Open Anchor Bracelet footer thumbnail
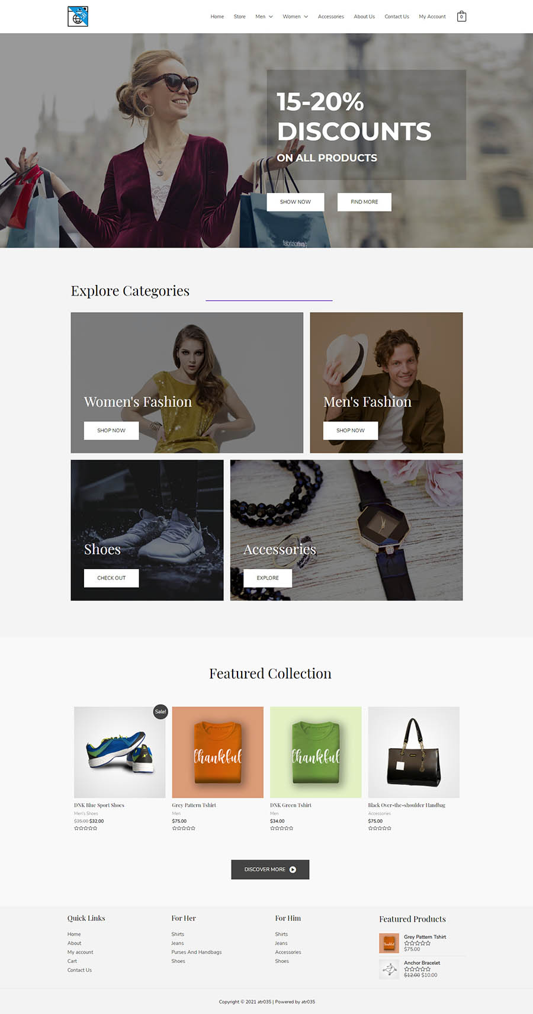 (x=389, y=969)
